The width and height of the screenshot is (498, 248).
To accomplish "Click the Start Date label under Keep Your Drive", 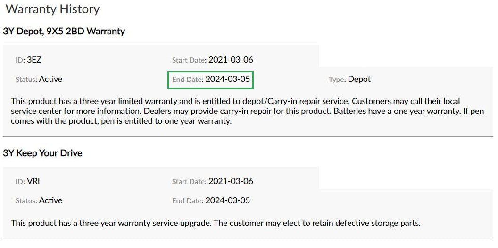I will point(189,182).
